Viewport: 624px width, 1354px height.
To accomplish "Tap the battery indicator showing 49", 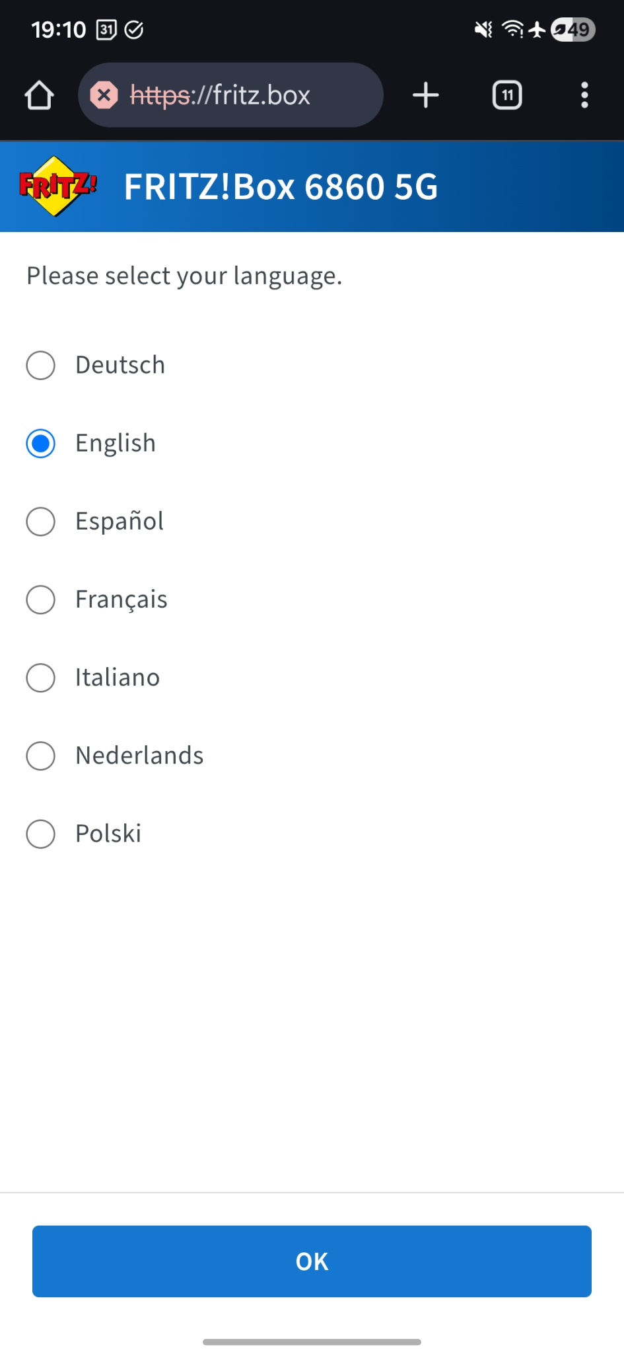I will click(572, 30).
